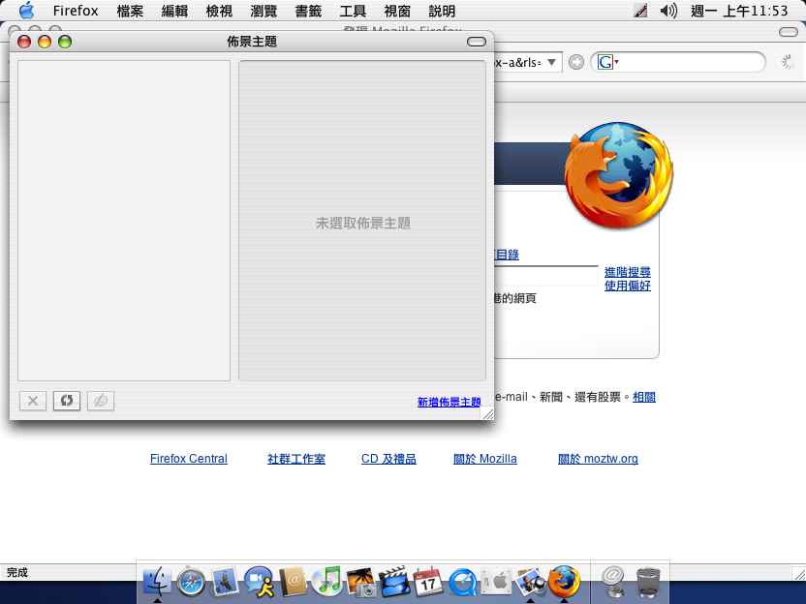Open Safari from the dock
Screen dimensions: 806x604
[191, 580]
